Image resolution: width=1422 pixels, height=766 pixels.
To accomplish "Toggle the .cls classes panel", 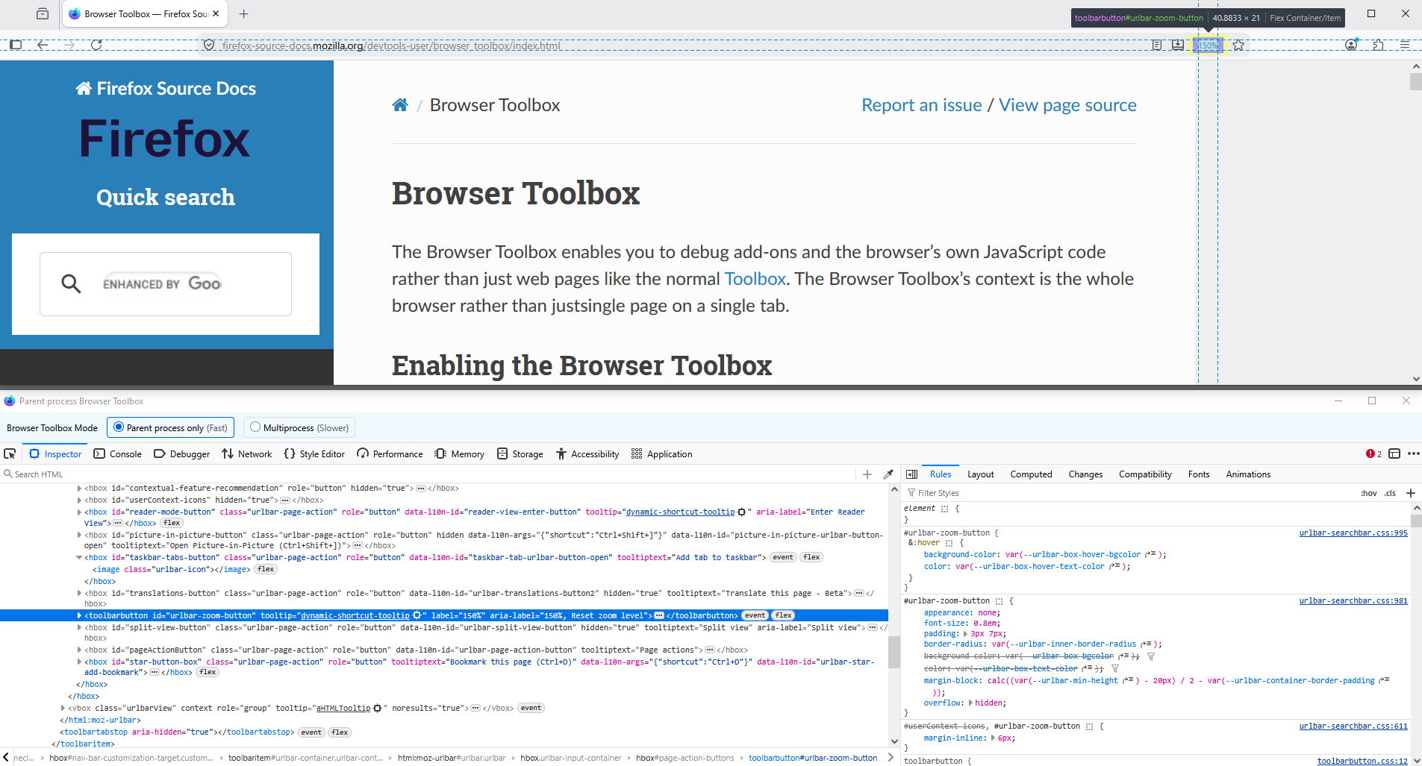I will point(1390,493).
